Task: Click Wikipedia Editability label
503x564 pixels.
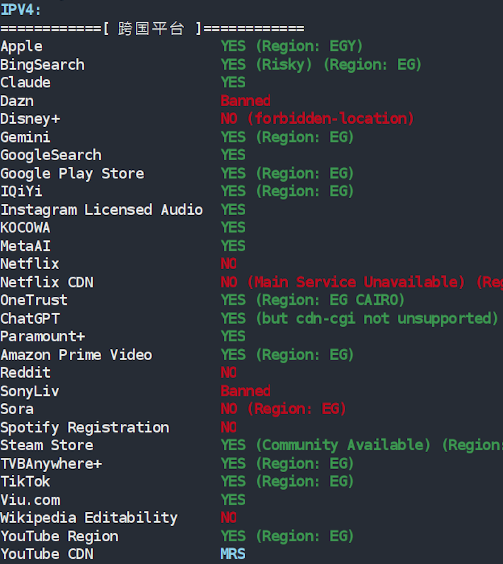Action: click(89, 518)
